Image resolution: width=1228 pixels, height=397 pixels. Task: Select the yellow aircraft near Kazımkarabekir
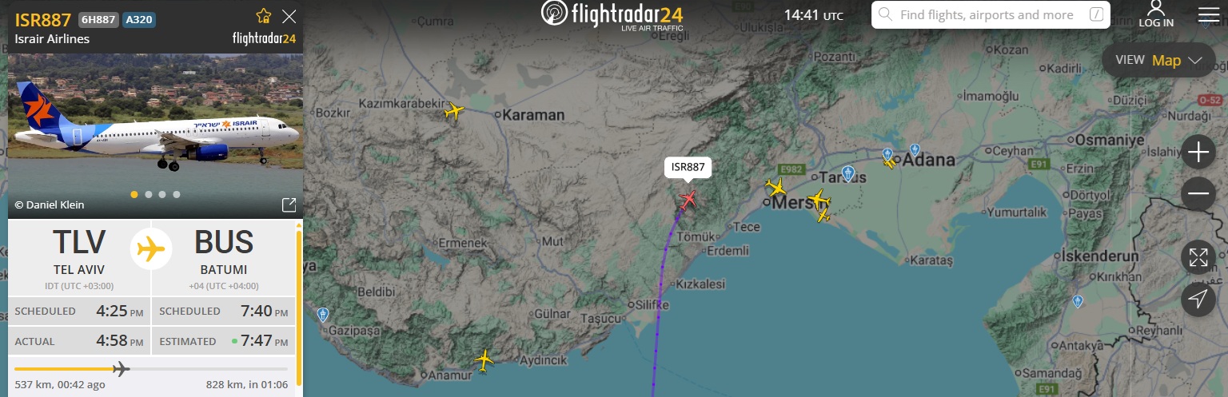[x=453, y=111]
